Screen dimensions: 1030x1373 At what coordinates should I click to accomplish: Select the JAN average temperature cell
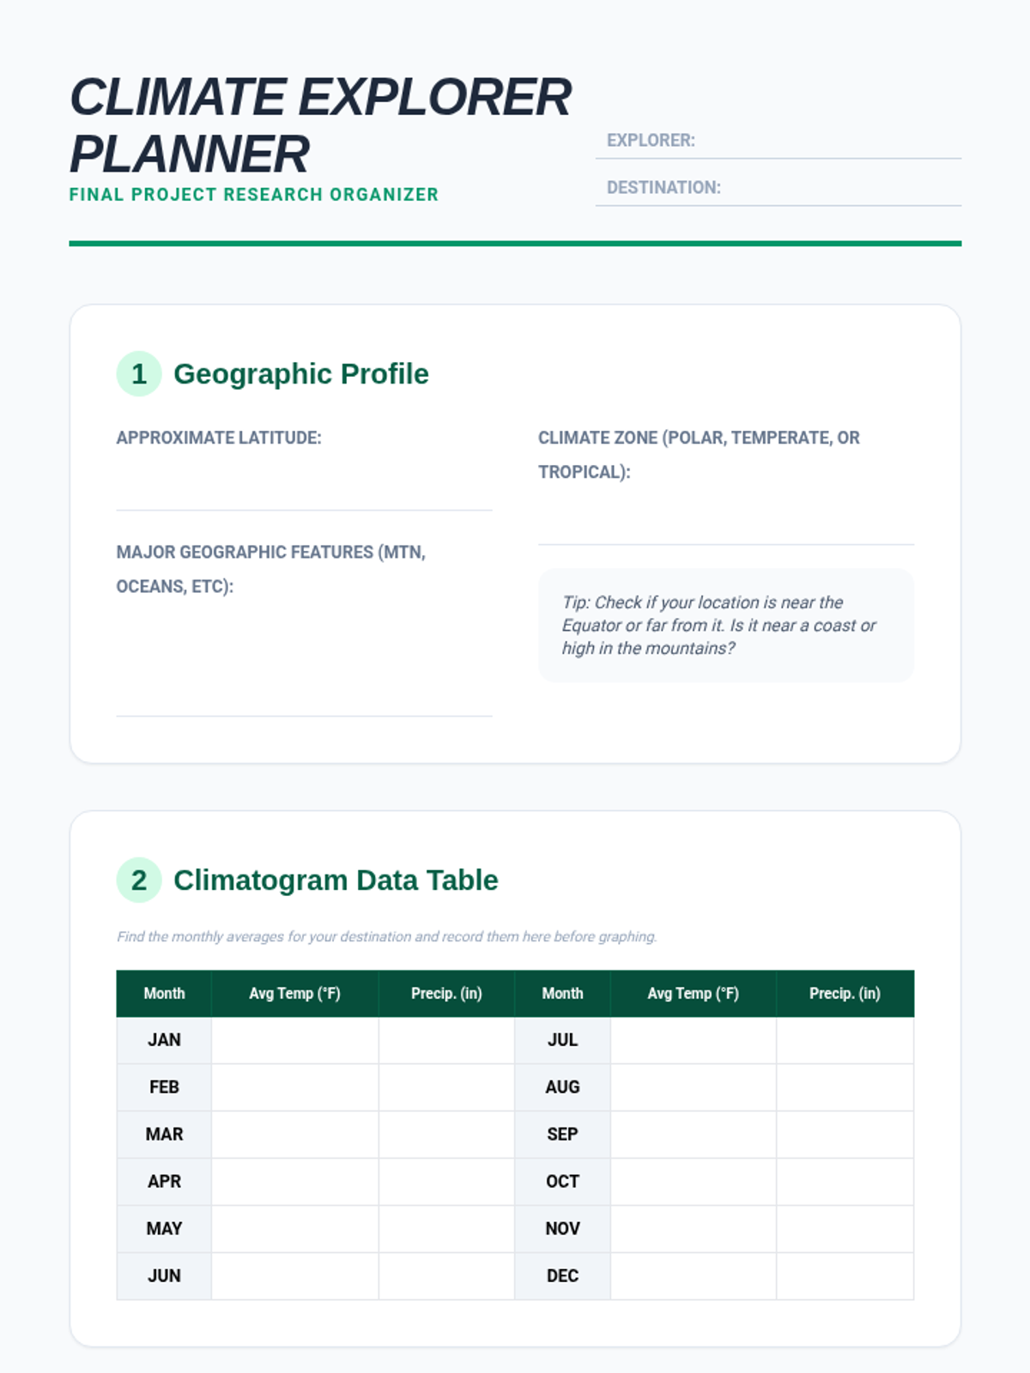pyautogui.click(x=294, y=1040)
